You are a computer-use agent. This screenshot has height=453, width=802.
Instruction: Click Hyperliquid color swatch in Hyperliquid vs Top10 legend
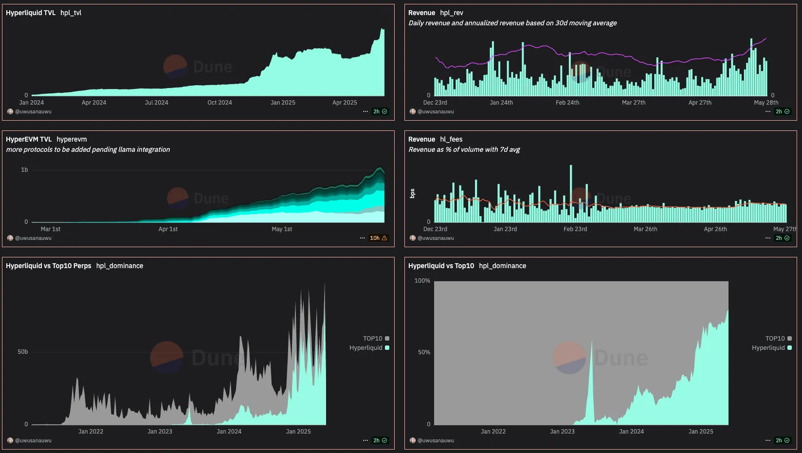789,347
